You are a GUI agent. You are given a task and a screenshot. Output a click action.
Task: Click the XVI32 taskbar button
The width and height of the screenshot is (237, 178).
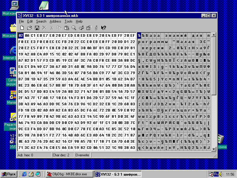(x=118, y=174)
